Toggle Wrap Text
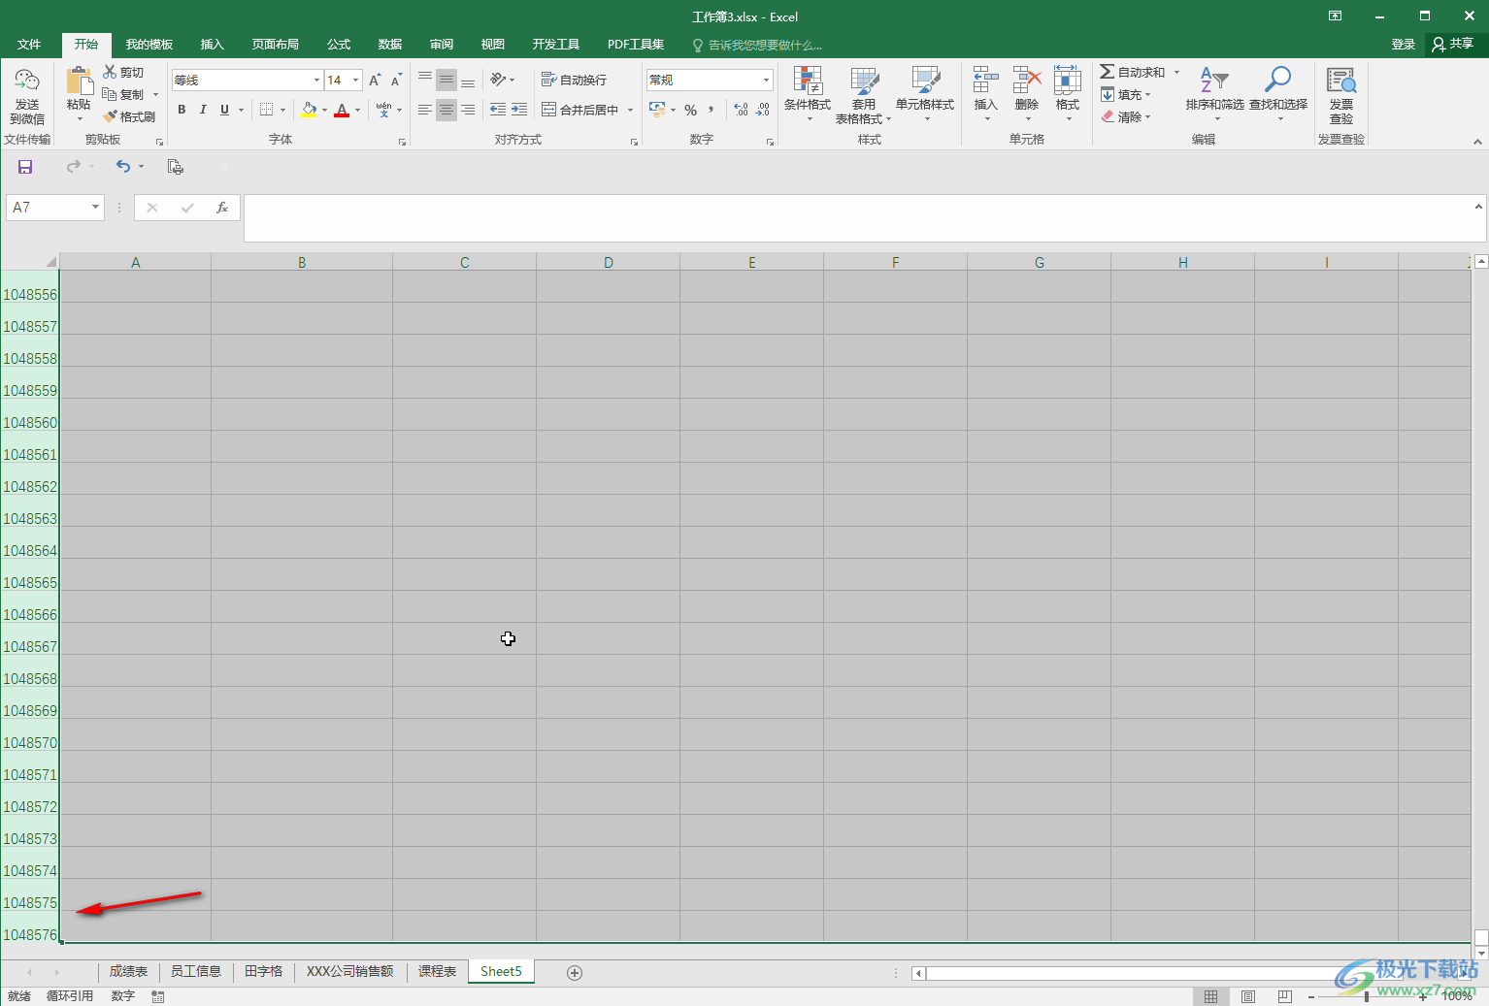This screenshot has height=1006, width=1489. coord(574,80)
